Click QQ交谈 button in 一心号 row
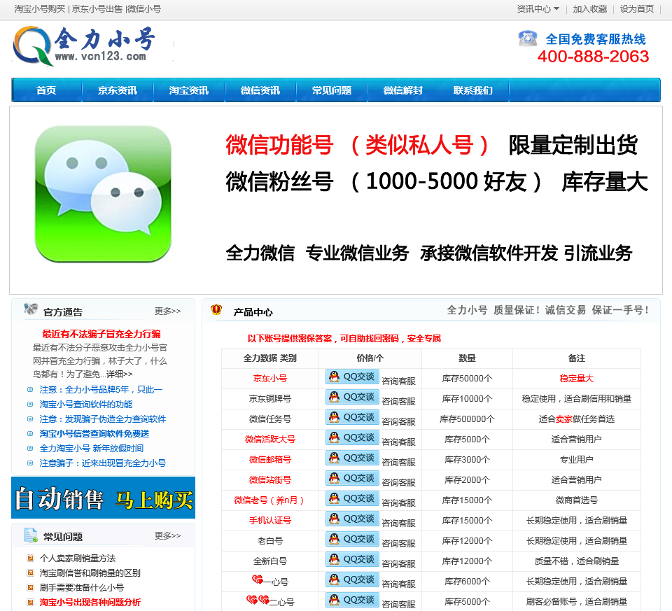This screenshot has height=611, width=672. click(x=352, y=580)
